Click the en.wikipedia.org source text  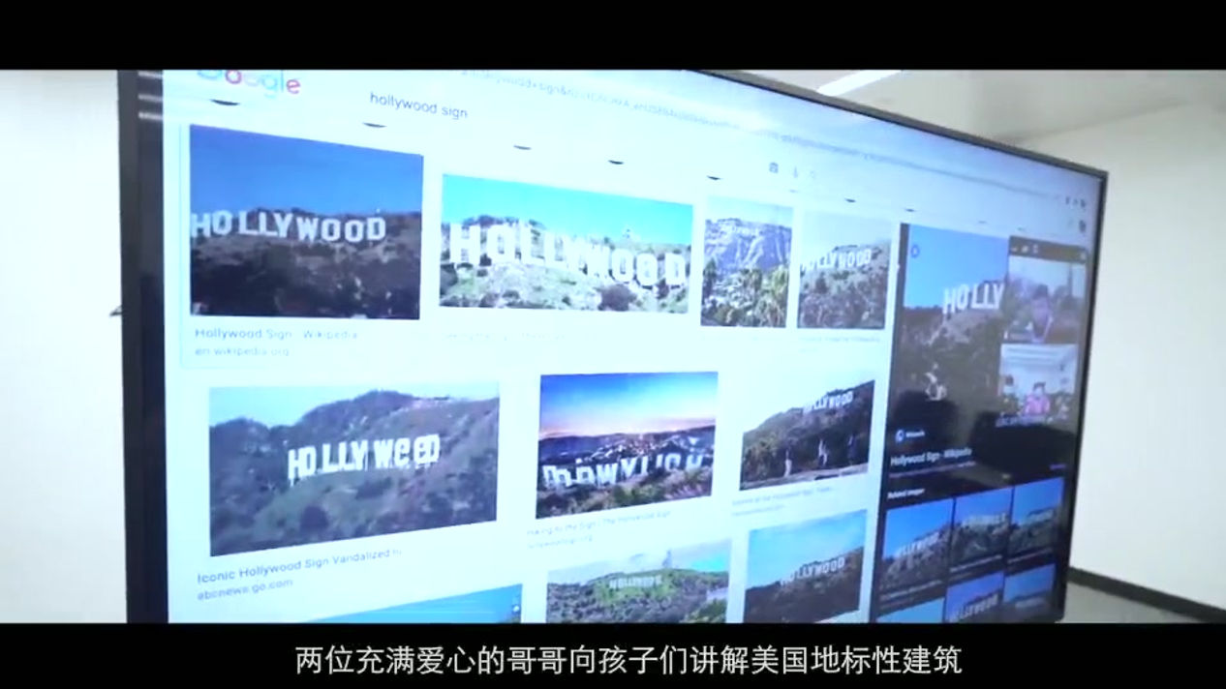pyautogui.click(x=241, y=351)
